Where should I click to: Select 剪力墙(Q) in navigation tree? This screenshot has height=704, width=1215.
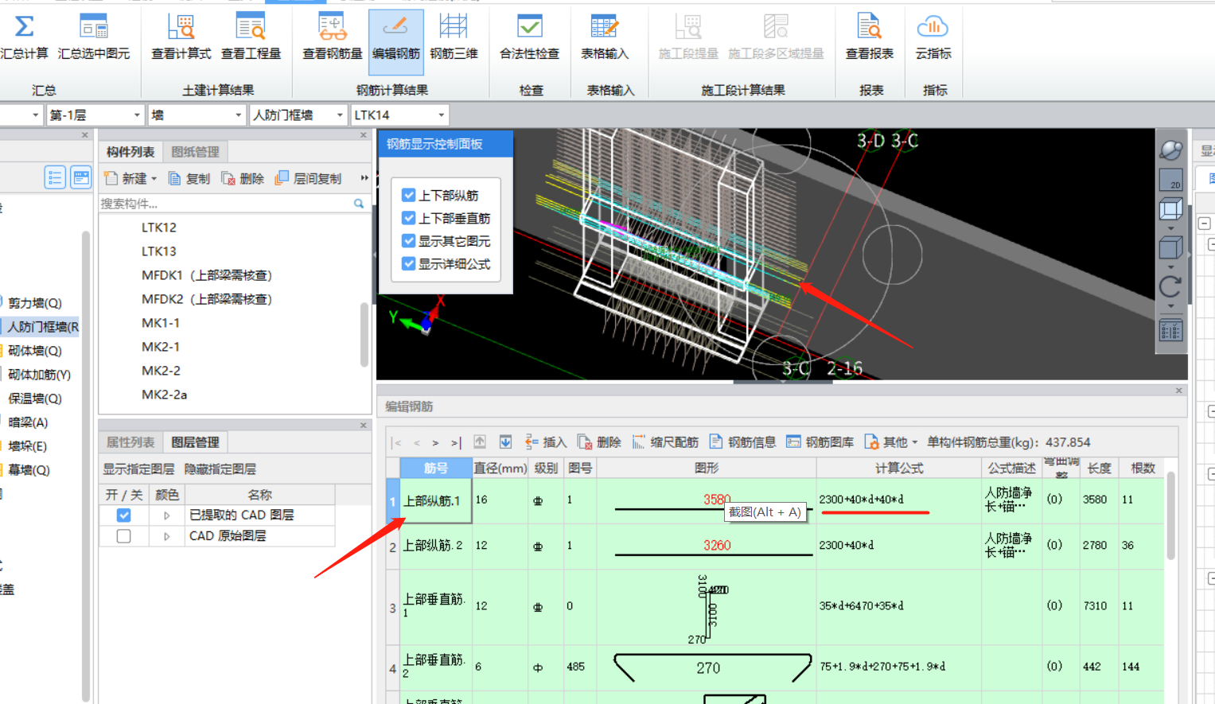pyautogui.click(x=34, y=303)
